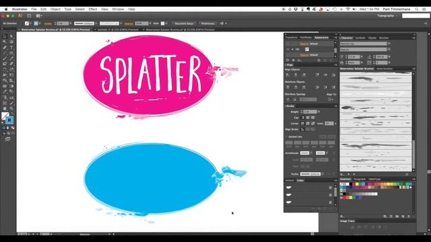
Task: Switch to the Actions panel tab
Action: (290, 181)
